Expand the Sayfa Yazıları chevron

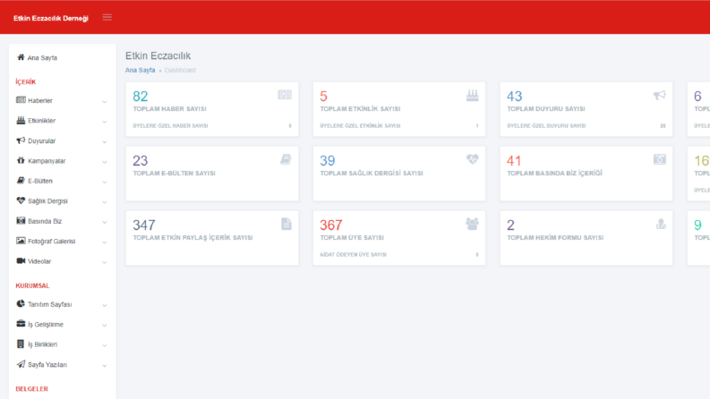(105, 366)
